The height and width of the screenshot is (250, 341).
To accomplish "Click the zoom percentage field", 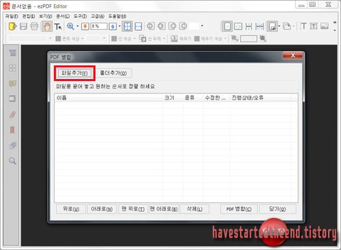I will click(99, 27).
